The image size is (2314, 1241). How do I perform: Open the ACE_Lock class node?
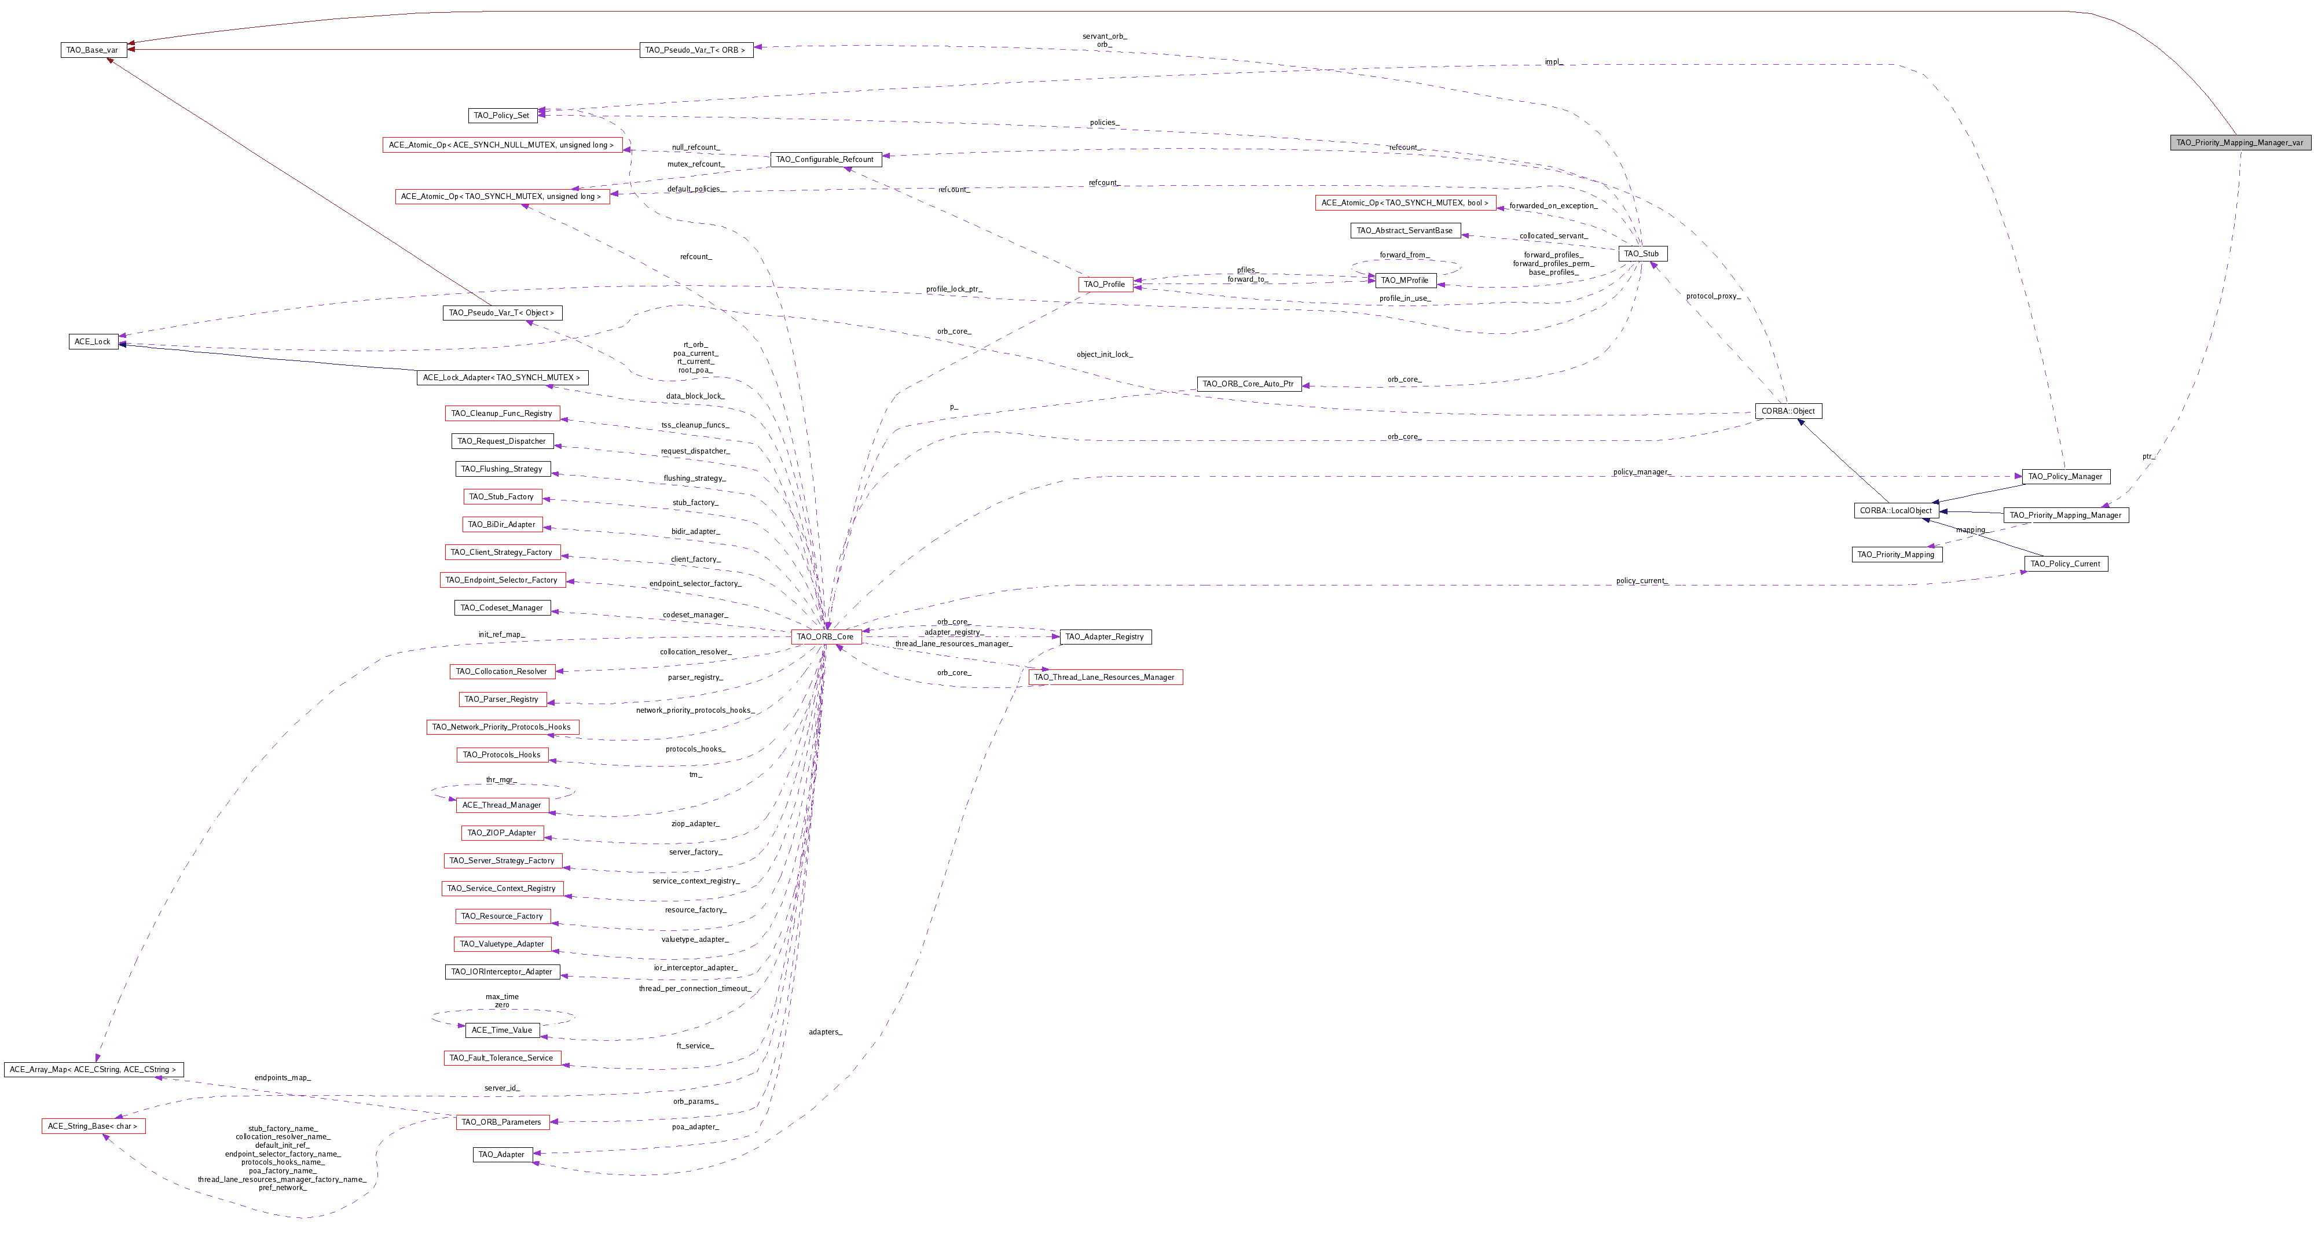(x=93, y=342)
